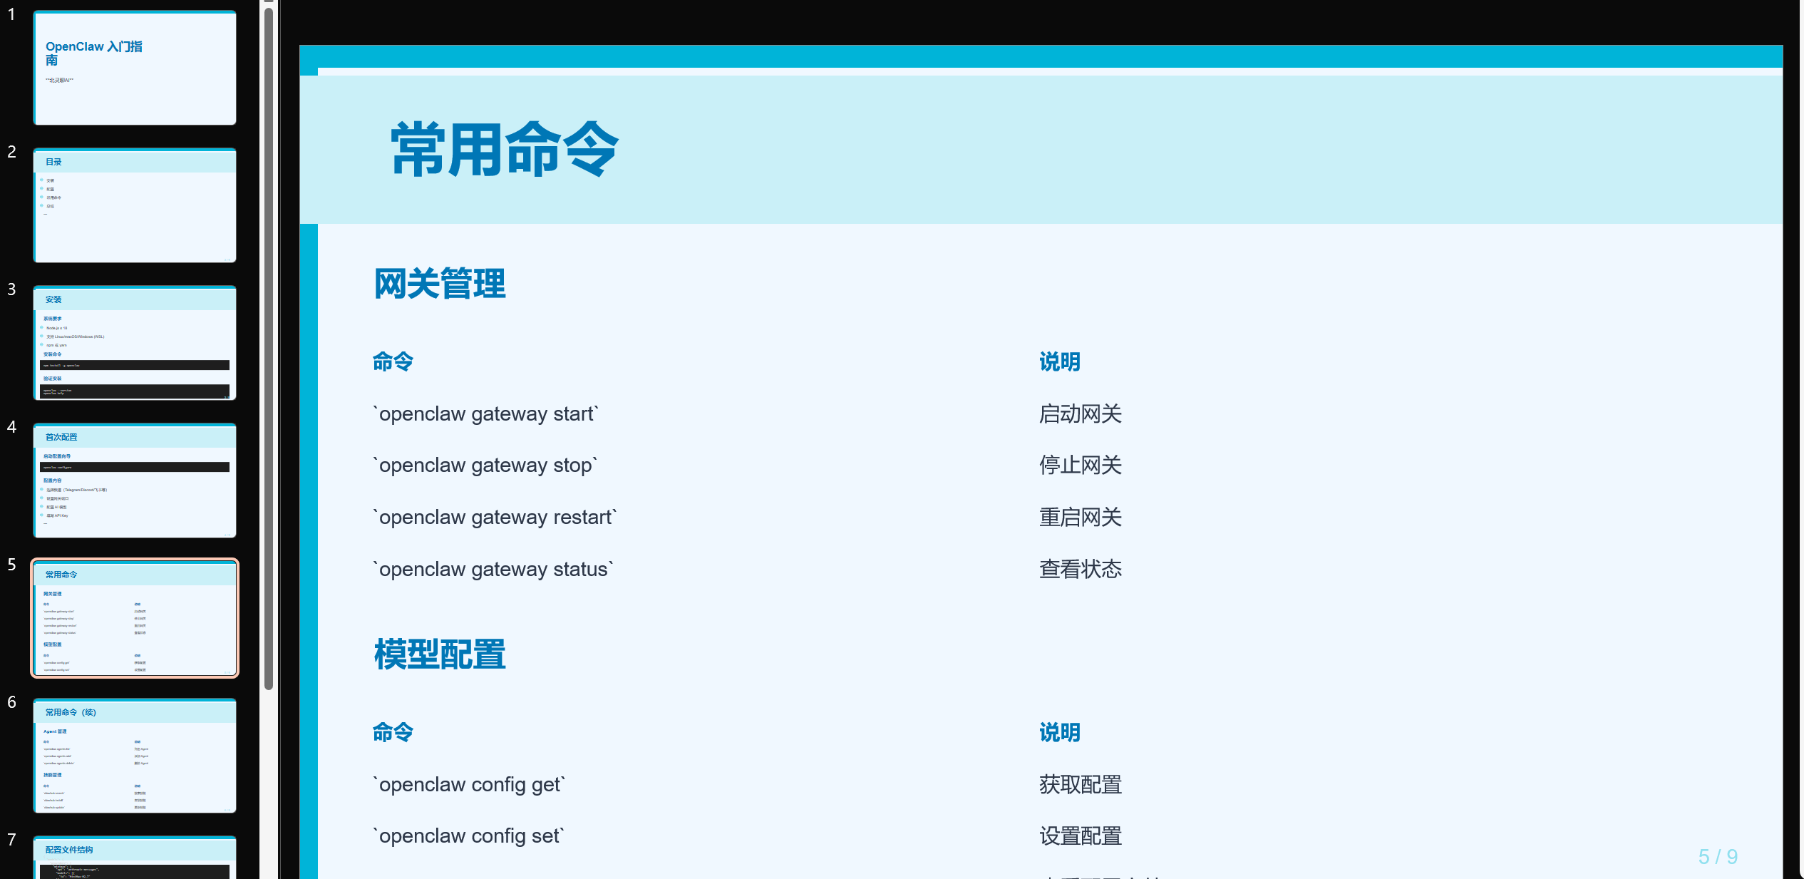1804x879 pixels.
Task: Click the 设置配置 description cell
Action: pos(1081,836)
